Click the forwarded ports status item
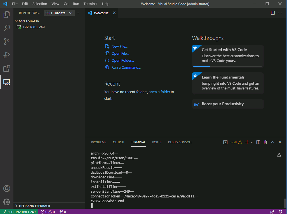The height and width of the screenshot is (214, 287). pos(63,212)
